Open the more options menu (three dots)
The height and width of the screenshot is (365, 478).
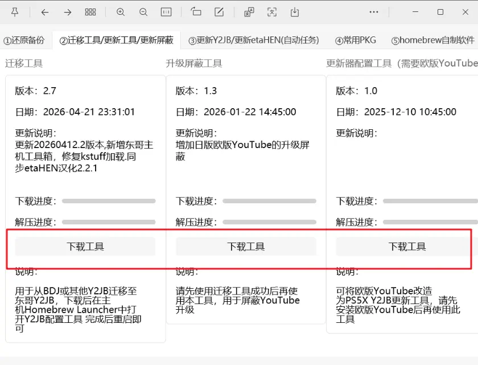click(x=374, y=12)
